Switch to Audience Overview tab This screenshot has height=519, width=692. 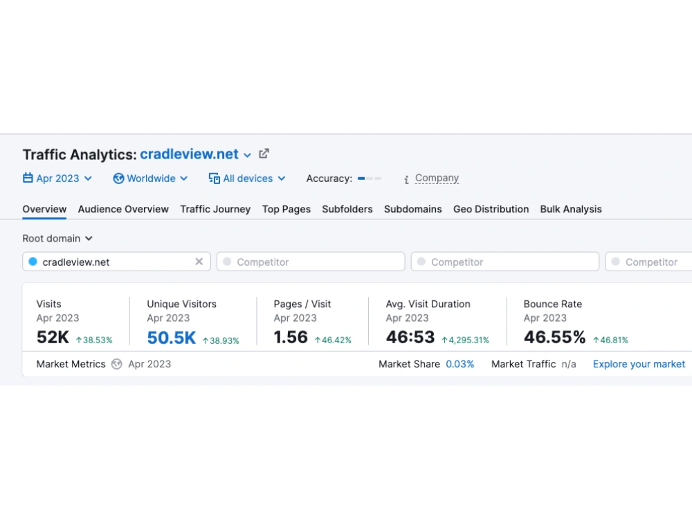coord(123,209)
